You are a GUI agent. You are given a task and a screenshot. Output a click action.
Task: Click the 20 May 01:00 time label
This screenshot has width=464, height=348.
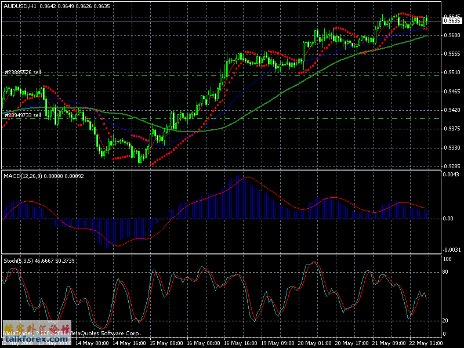pyautogui.click(x=314, y=343)
